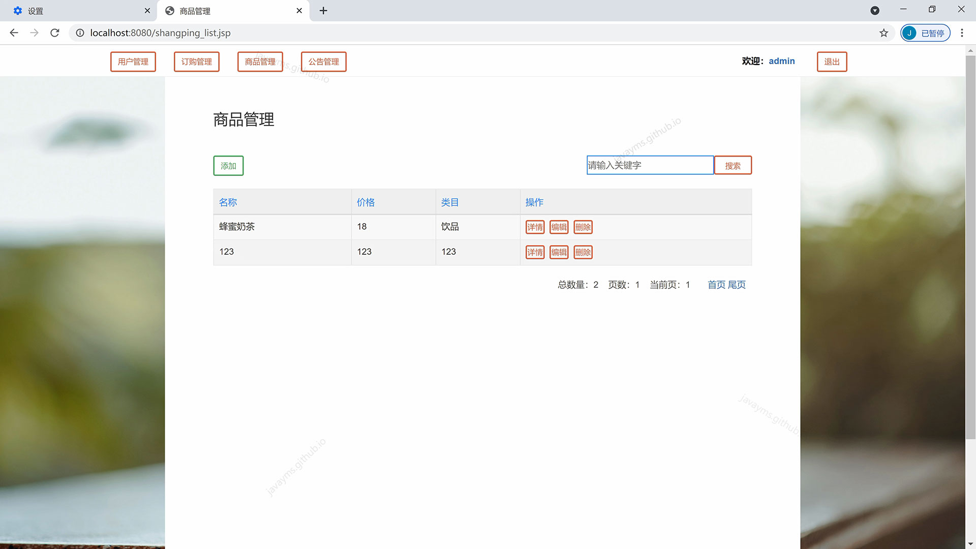Click the 商品管理 page heading
The image size is (976, 549).
click(244, 119)
